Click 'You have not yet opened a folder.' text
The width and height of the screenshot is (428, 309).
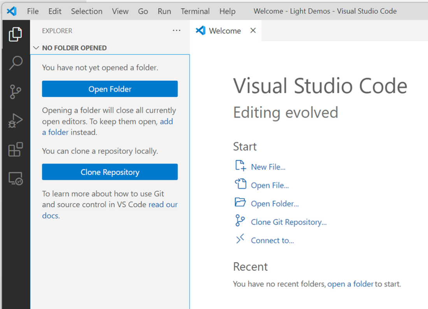(100, 68)
